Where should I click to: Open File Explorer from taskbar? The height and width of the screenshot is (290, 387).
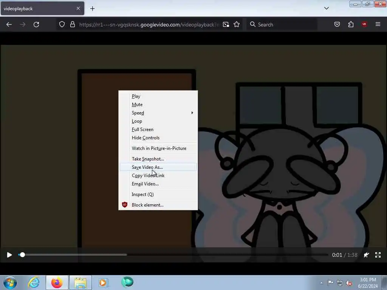click(80, 282)
